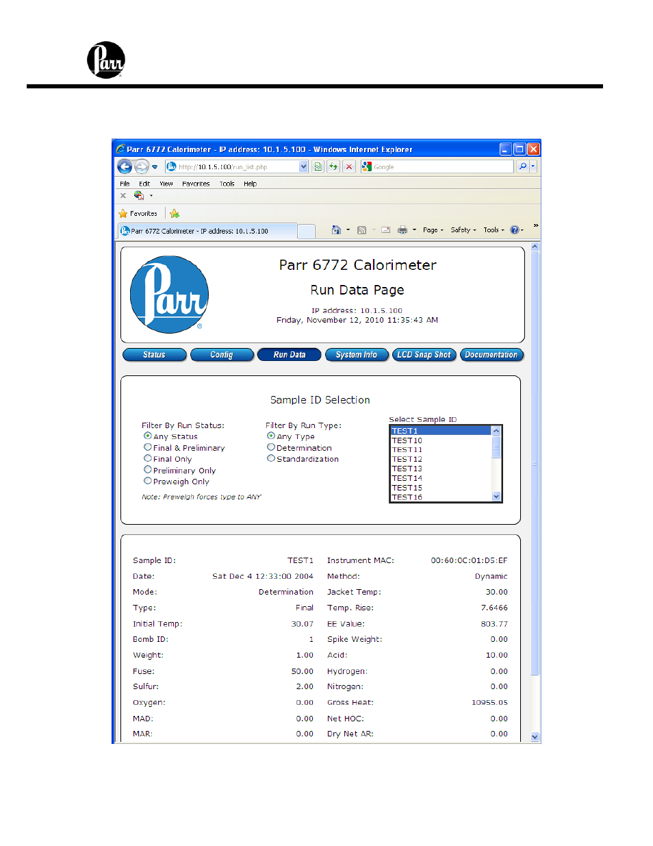Select Any Type radio button
Image resolution: width=653 pixels, height=846 pixels.
click(271, 436)
